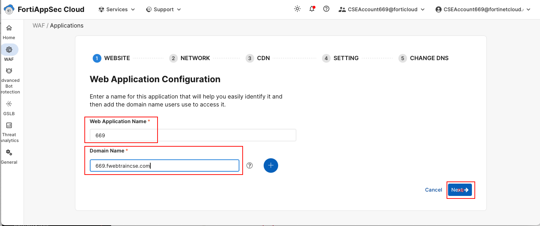540x226 pixels.
Task: Go to step 5 CHANGE DNS
Action: (x=423, y=58)
